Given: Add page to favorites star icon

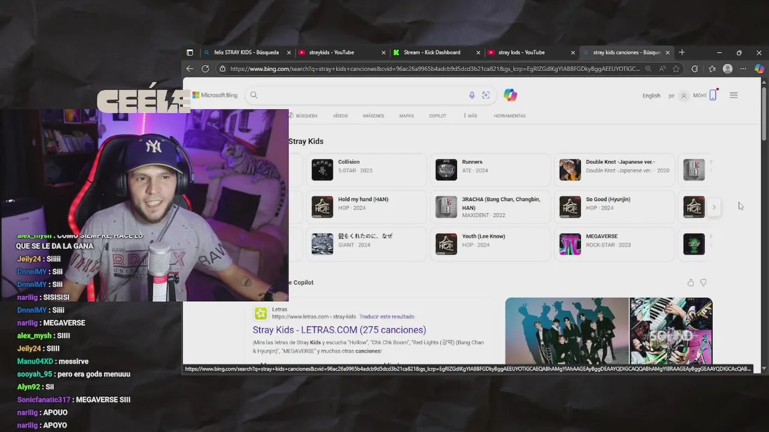Looking at the screenshot, I should [675, 69].
